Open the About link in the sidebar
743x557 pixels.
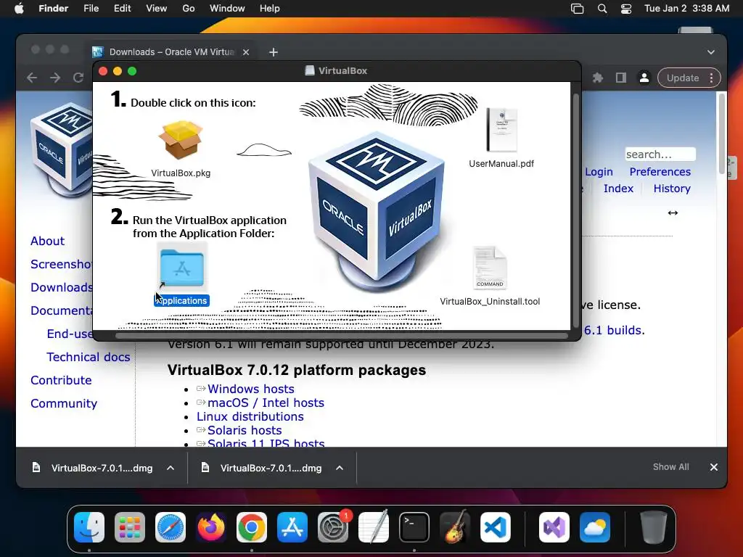click(x=47, y=241)
